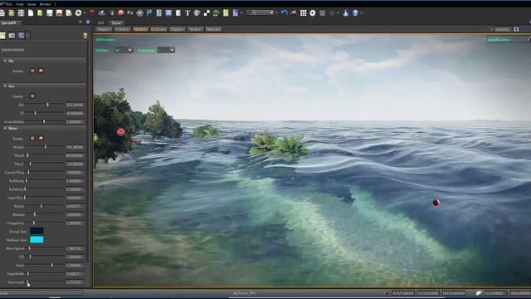
Task: Click the round icon beside Water enable
Action: tap(41, 139)
